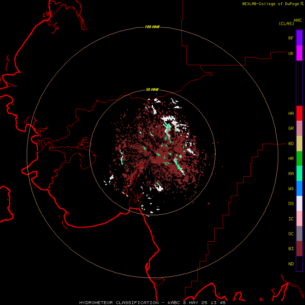Click the '13:45' timestamp in the title
This screenshot has width=305, height=305.
(x=219, y=303)
